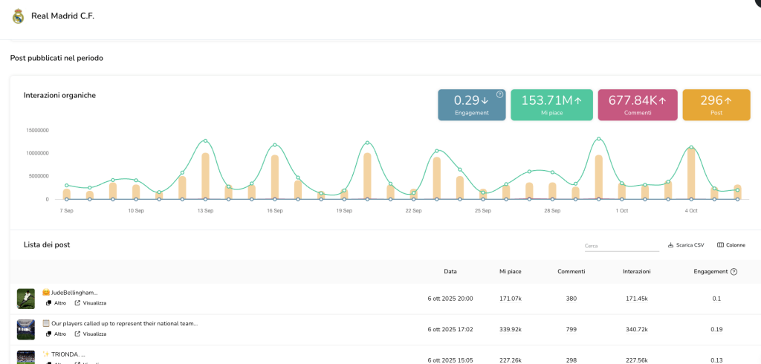Image resolution: width=761 pixels, height=364 pixels.
Task: Click the Real Madrid crest logo
Action: click(18, 16)
